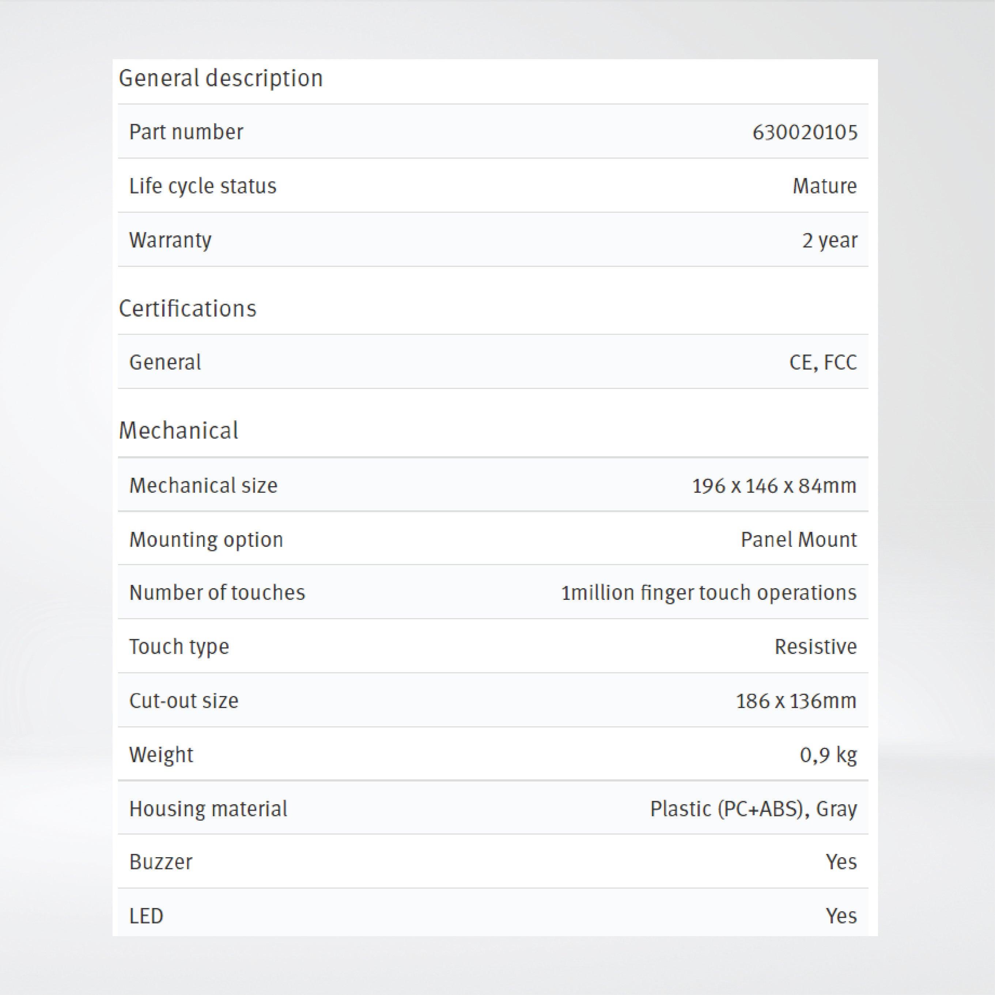Click the 0,9 kg weight value

828,755
